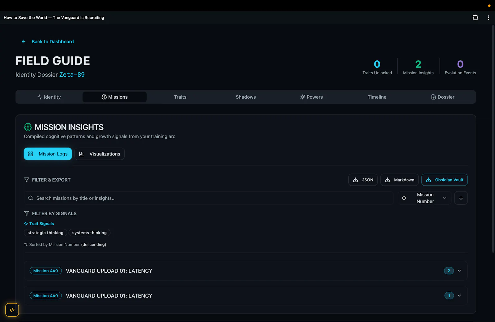Click the page vertical scrollbar
The height and width of the screenshot is (322, 495).
(493, 139)
